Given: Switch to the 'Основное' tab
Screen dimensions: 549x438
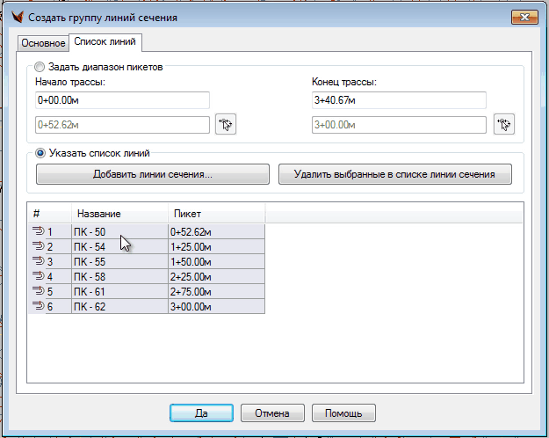Looking at the screenshot, I should [43, 43].
